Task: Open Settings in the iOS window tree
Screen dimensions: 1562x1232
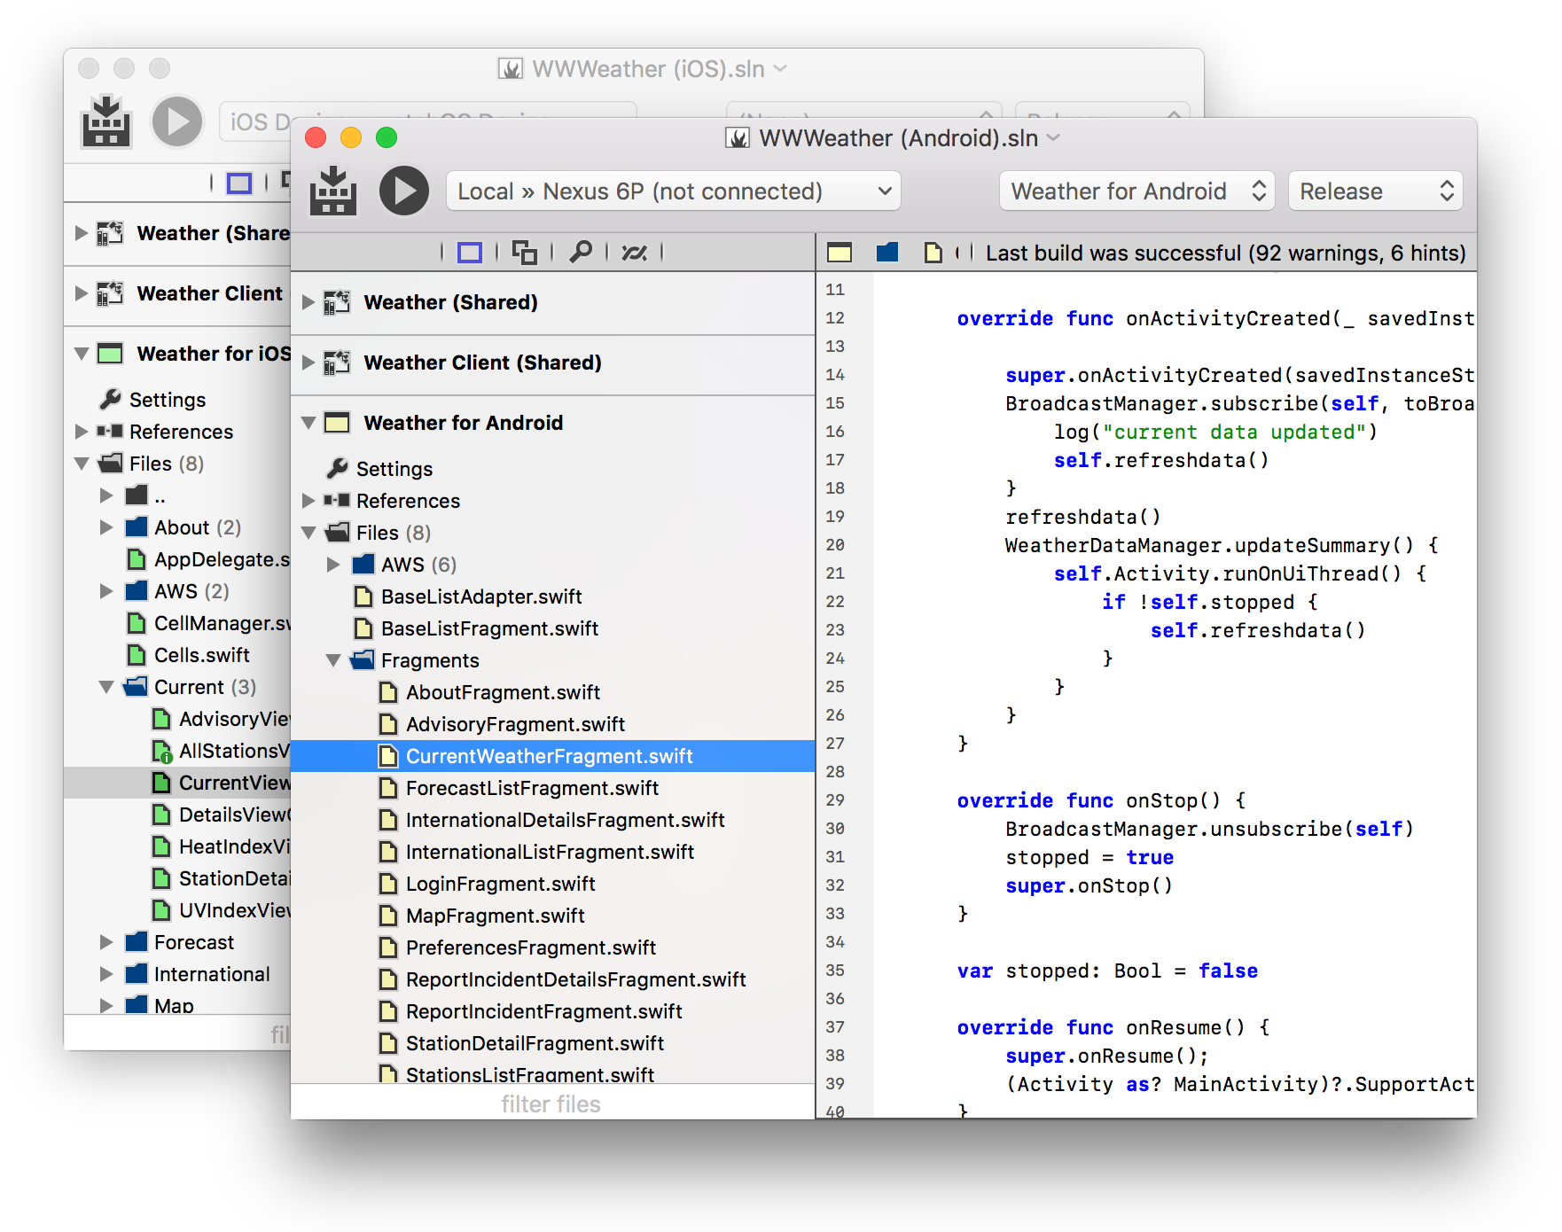Action: point(168,400)
